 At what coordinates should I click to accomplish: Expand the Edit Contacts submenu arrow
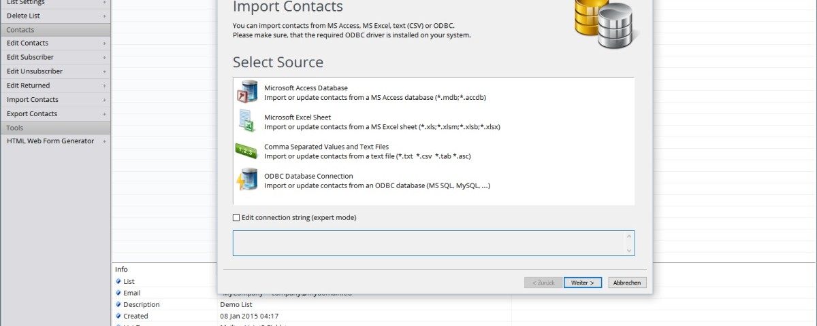104,43
